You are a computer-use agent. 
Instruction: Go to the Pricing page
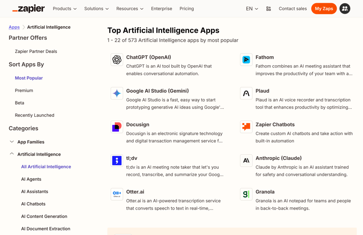coord(186,9)
